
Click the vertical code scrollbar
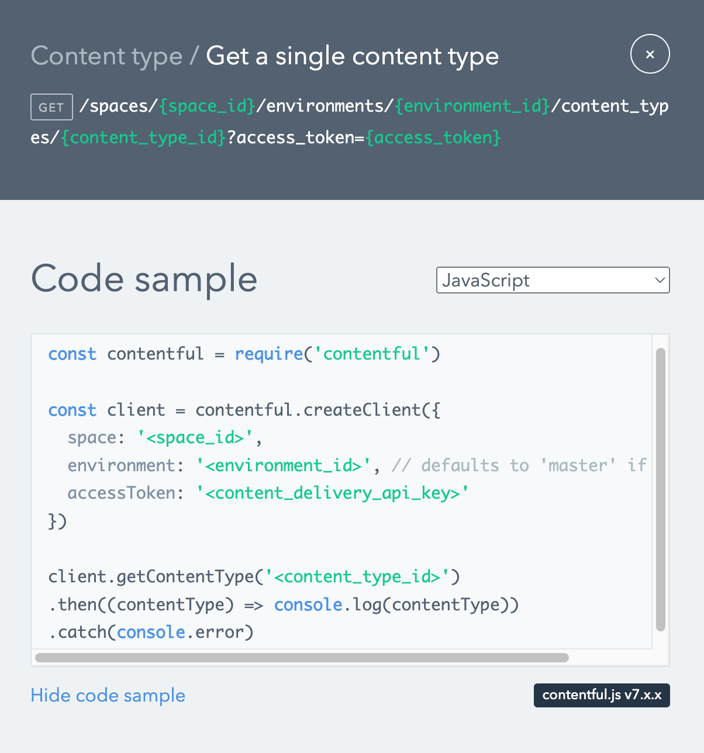pyautogui.click(x=661, y=489)
